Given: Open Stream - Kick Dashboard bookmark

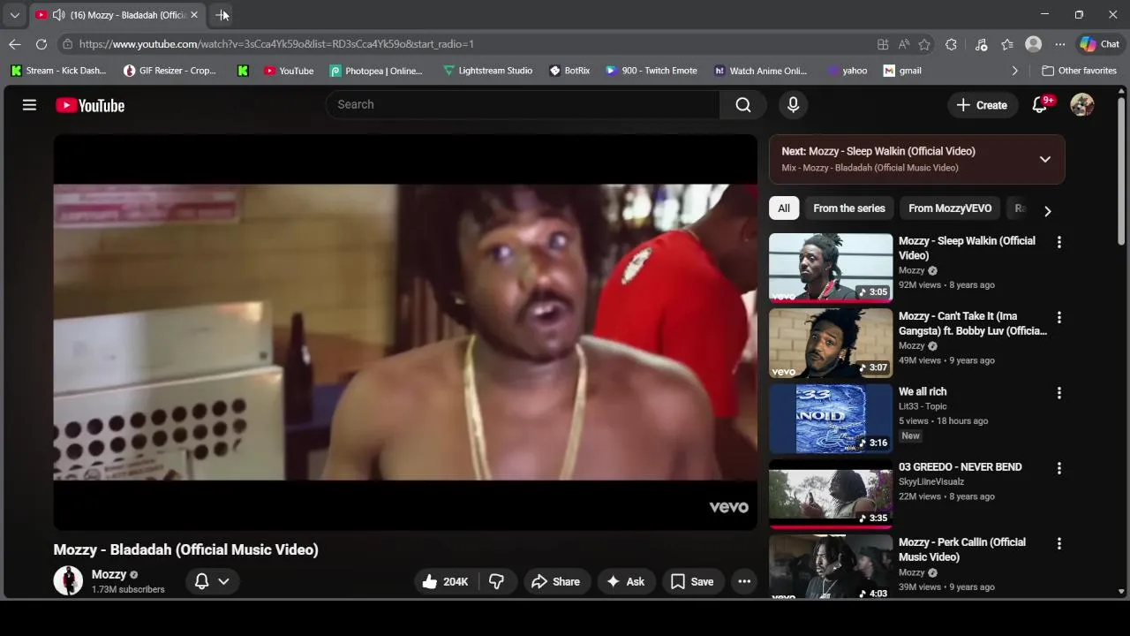Looking at the screenshot, I should tap(58, 71).
